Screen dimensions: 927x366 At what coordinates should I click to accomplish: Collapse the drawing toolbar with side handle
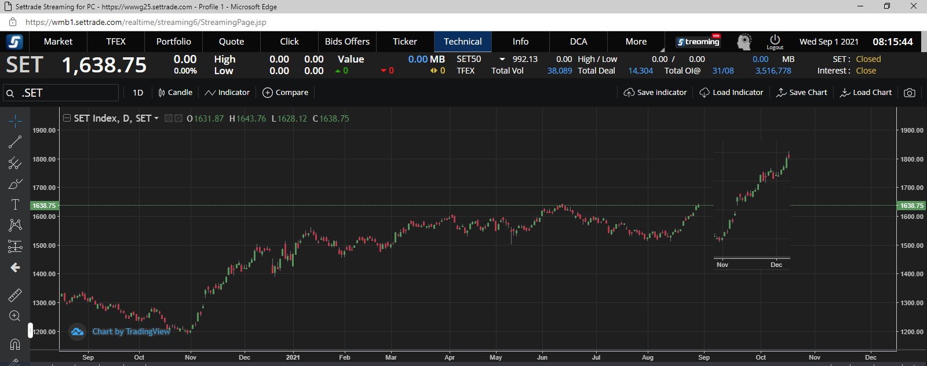pos(30,330)
